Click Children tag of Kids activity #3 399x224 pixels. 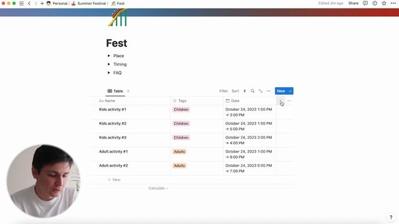[x=181, y=138]
